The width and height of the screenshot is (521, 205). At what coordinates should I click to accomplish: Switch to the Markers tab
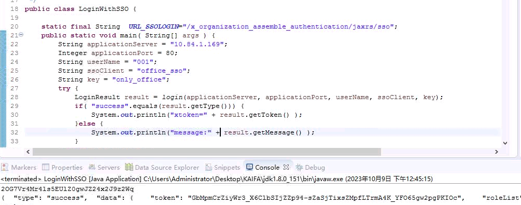coord(19,168)
